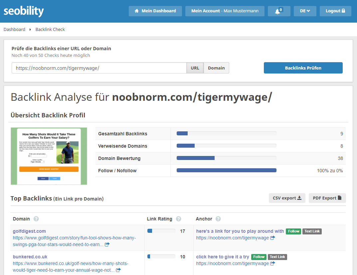Open golfdigest target URL noobnorm.com/tigermywage
This screenshot has height=275, width=357.
pos(233,238)
